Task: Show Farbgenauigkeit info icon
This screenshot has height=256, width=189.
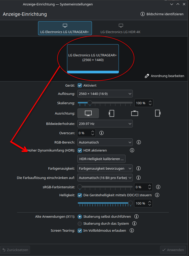Action: click(x=138, y=168)
